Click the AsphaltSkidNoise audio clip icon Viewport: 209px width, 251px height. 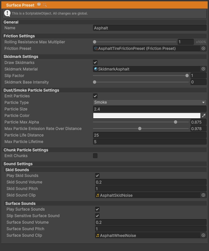(x=98, y=195)
